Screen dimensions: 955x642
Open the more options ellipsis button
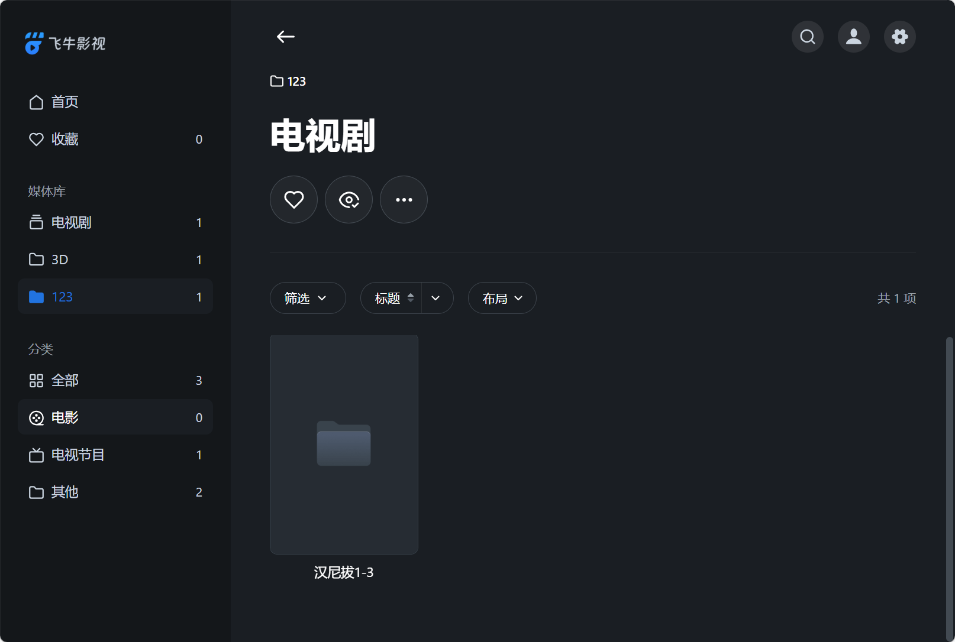(x=404, y=199)
